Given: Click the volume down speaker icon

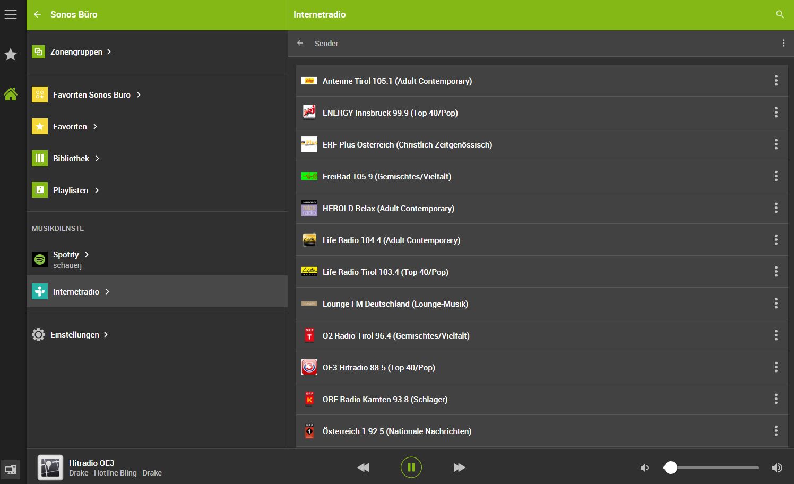Looking at the screenshot, I should pos(644,468).
